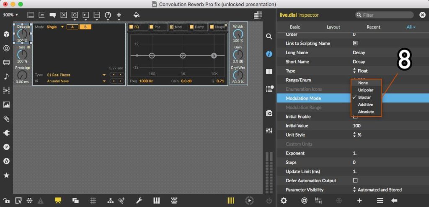Close the inspector with the X button

(422, 15)
